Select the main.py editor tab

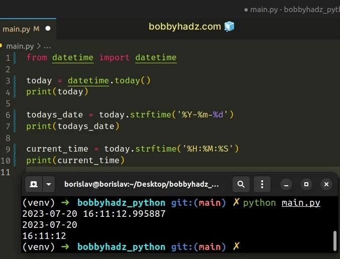click(27, 29)
